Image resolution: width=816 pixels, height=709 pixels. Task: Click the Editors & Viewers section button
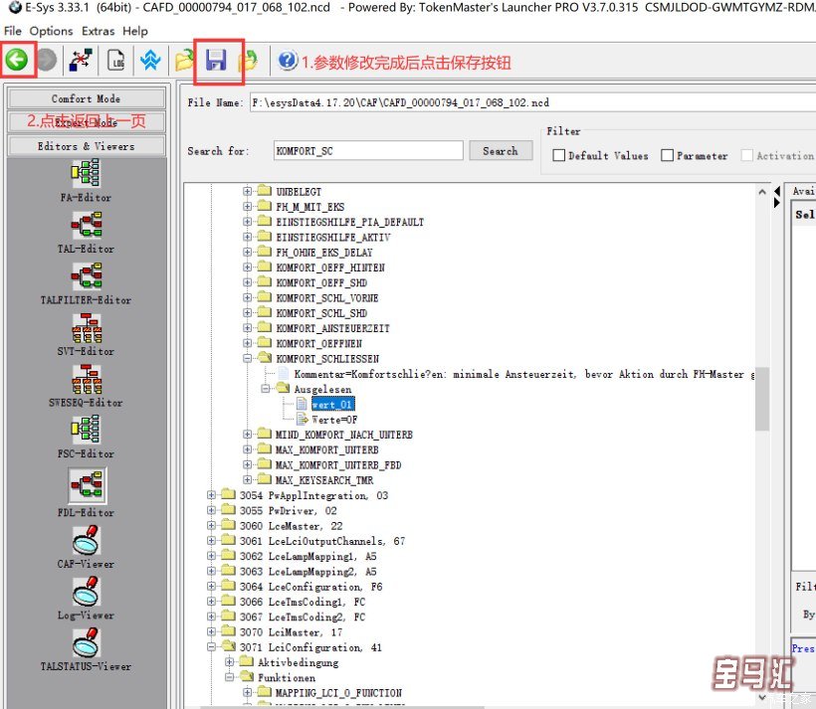[x=87, y=146]
